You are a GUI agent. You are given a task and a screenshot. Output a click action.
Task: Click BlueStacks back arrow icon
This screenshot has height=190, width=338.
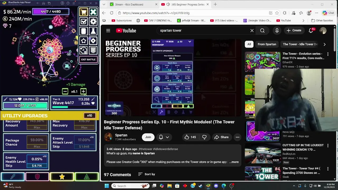(x=38, y=3)
